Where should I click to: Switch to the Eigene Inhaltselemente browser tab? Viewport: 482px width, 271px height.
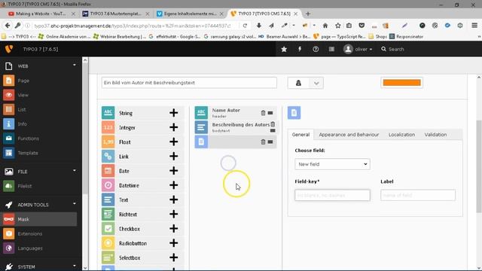coord(190,14)
